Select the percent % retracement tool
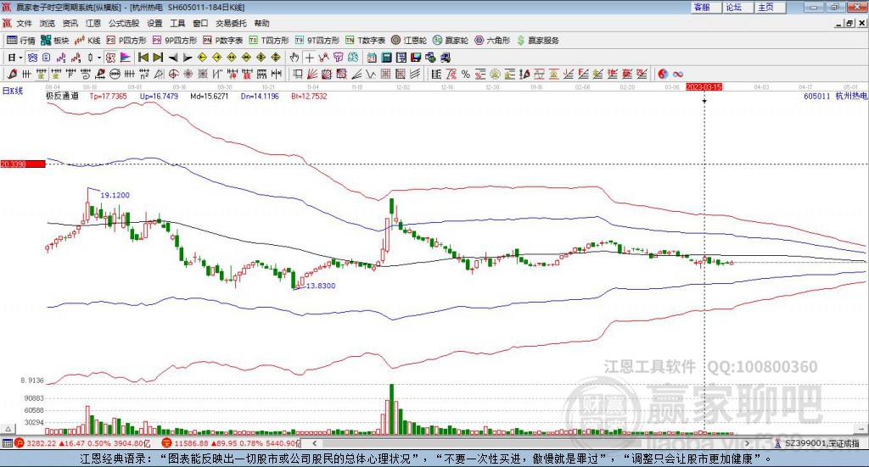Image resolution: width=869 pixels, height=467 pixels. 466,74
